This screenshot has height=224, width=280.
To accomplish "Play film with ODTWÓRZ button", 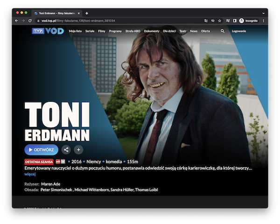I will [41, 150].
